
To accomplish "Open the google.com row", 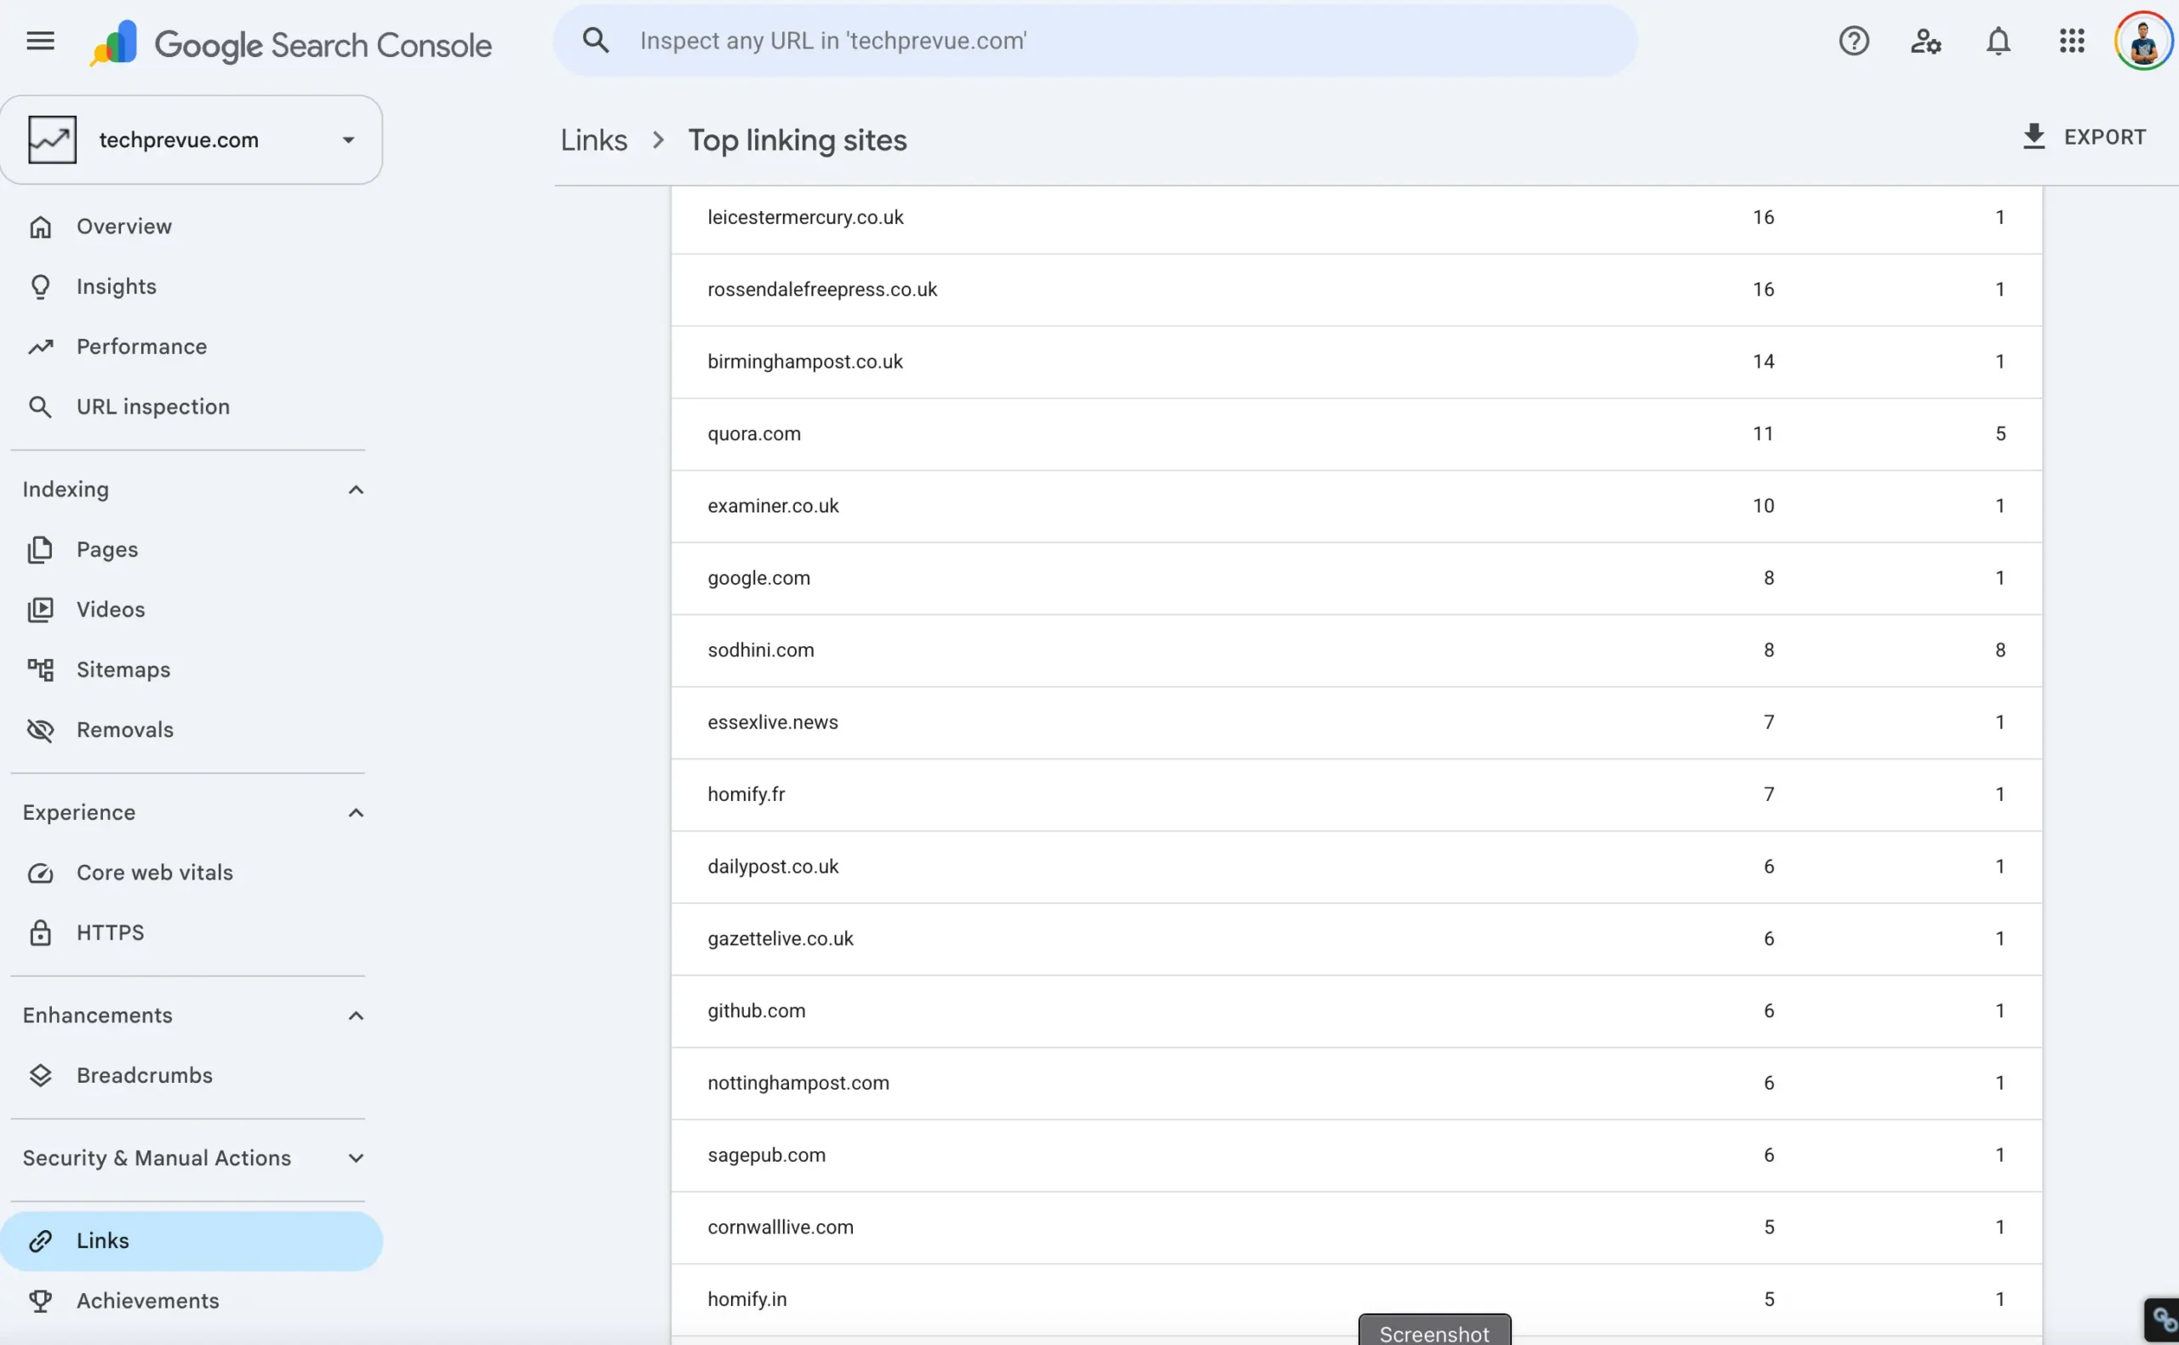I will [1356, 578].
